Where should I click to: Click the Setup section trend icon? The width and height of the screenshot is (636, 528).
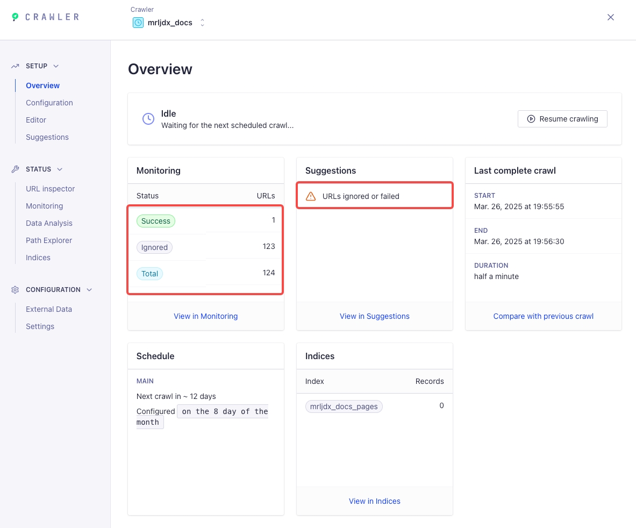15,66
